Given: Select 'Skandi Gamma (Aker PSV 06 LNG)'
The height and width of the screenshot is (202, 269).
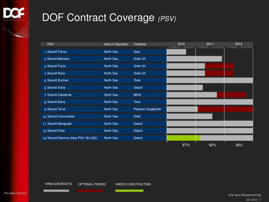Looking at the screenshot, I should point(72,138).
